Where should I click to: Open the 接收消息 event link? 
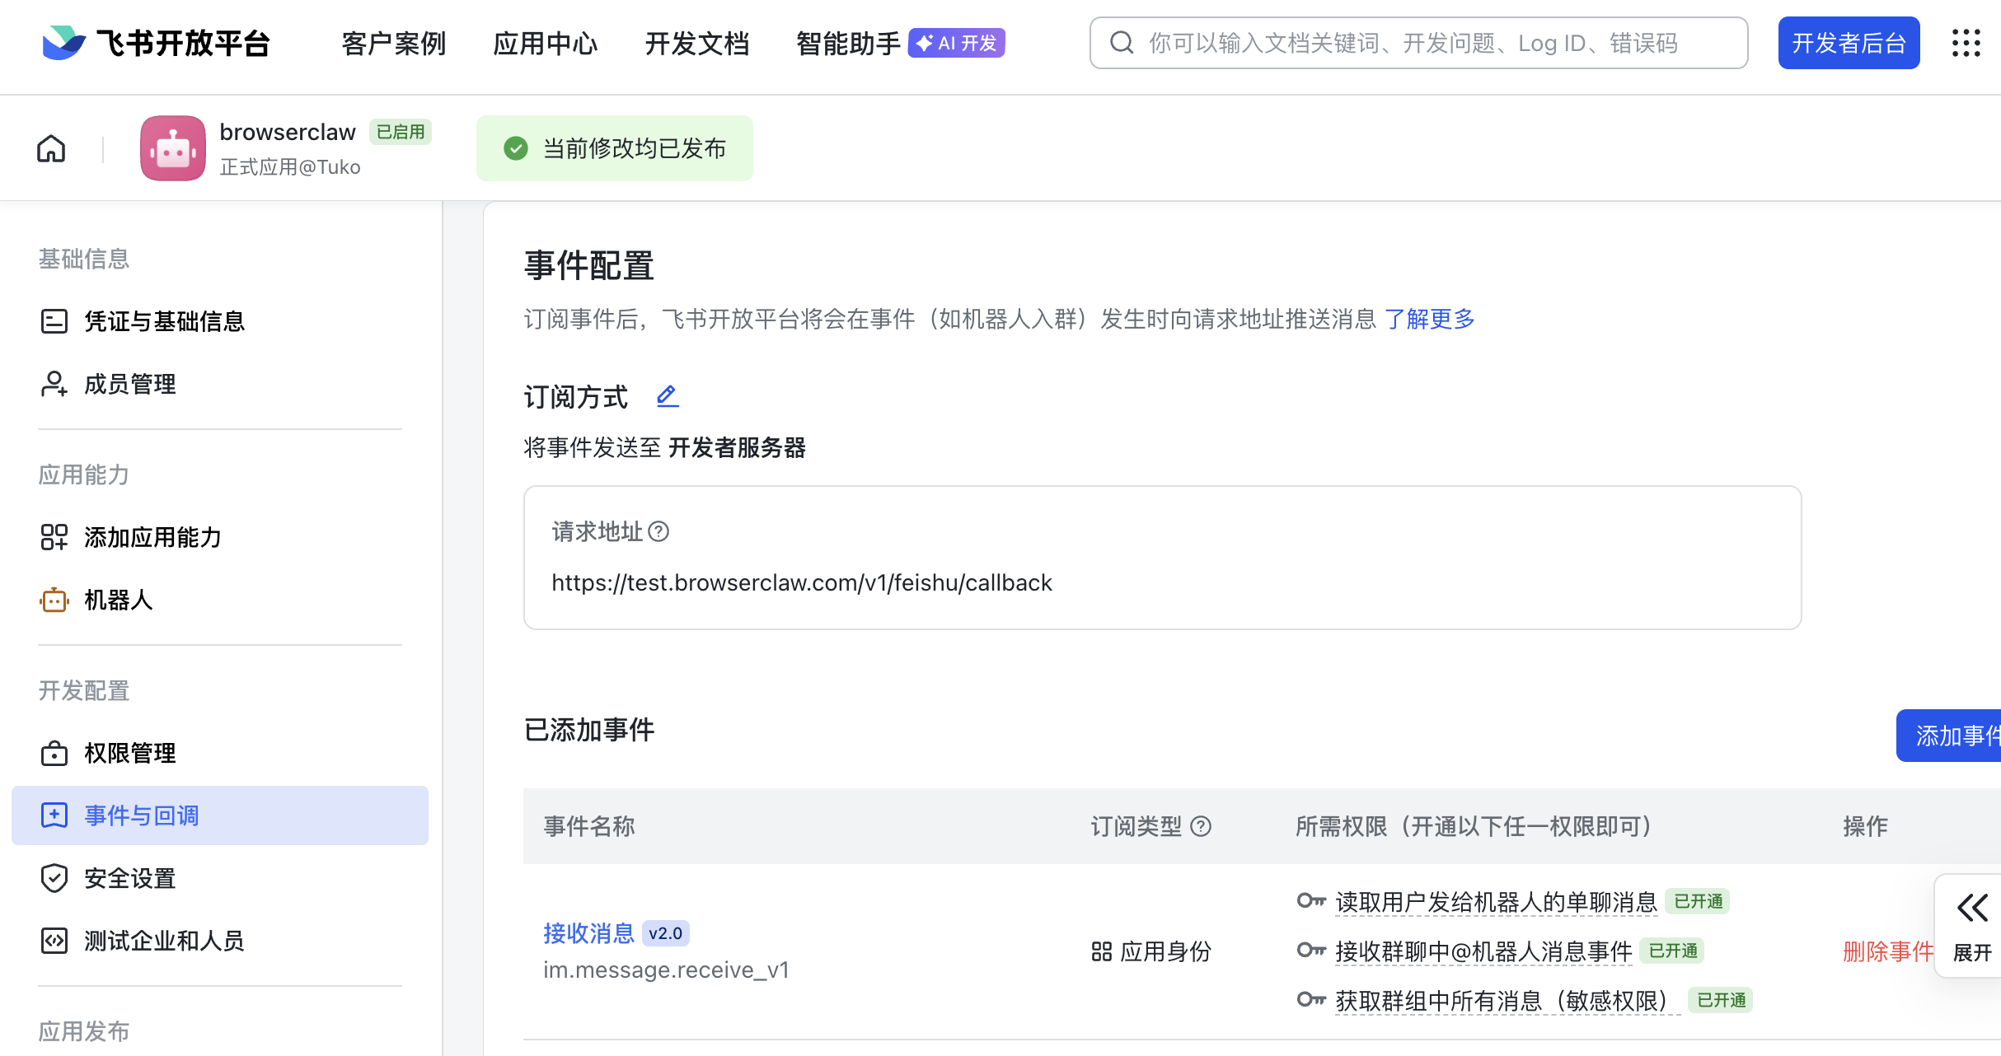click(588, 933)
